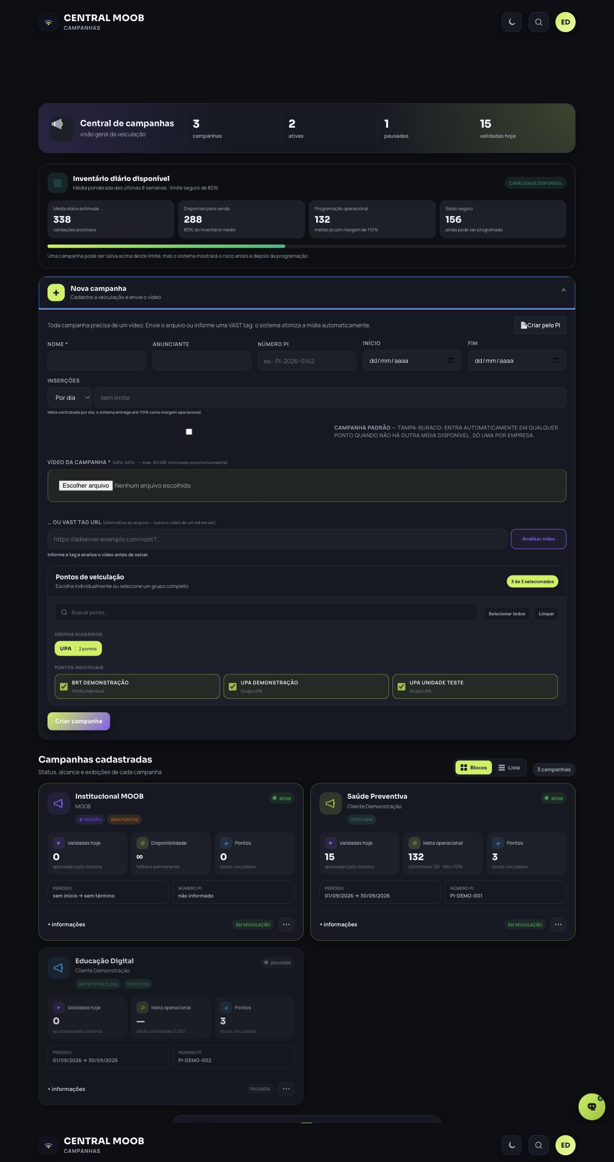Screen dimensions: 614x1162
Task: Click Limpar points button
Action: pos(546,613)
